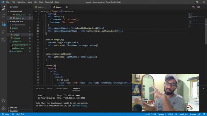Open the View menu
This screenshot has width=207, height=116.
pyautogui.click(x=30, y=2)
